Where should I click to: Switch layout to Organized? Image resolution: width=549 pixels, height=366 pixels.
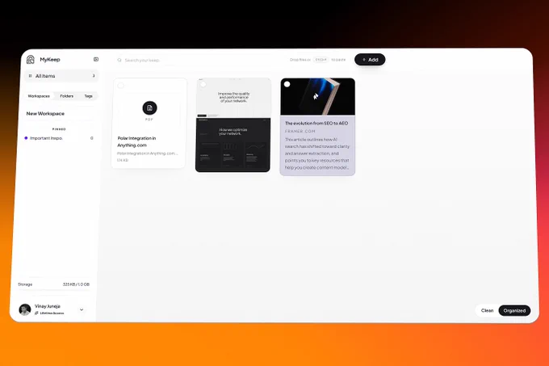click(x=514, y=311)
